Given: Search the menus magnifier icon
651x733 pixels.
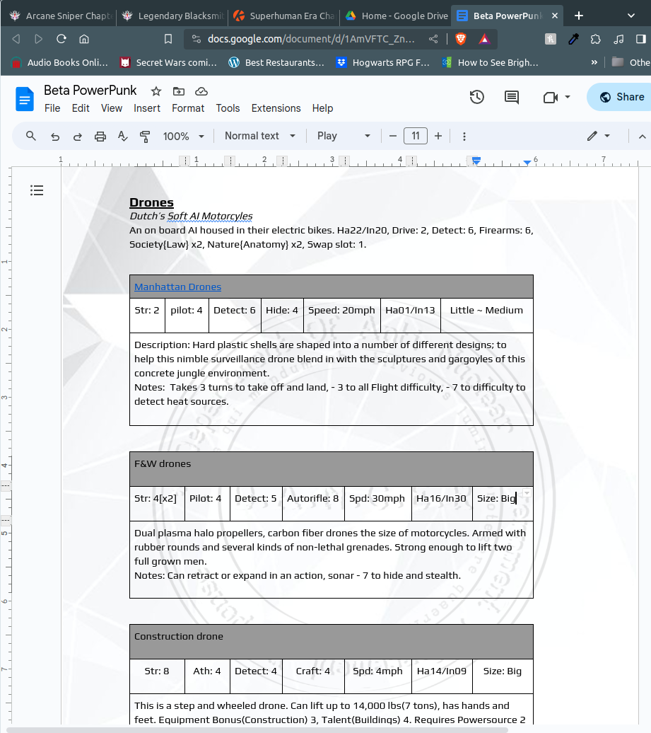Looking at the screenshot, I should [31, 136].
